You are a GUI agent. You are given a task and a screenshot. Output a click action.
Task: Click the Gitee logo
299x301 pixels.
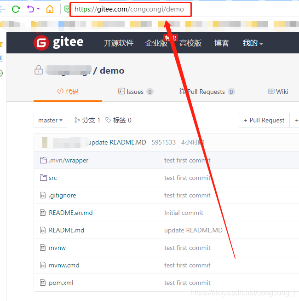[58, 43]
